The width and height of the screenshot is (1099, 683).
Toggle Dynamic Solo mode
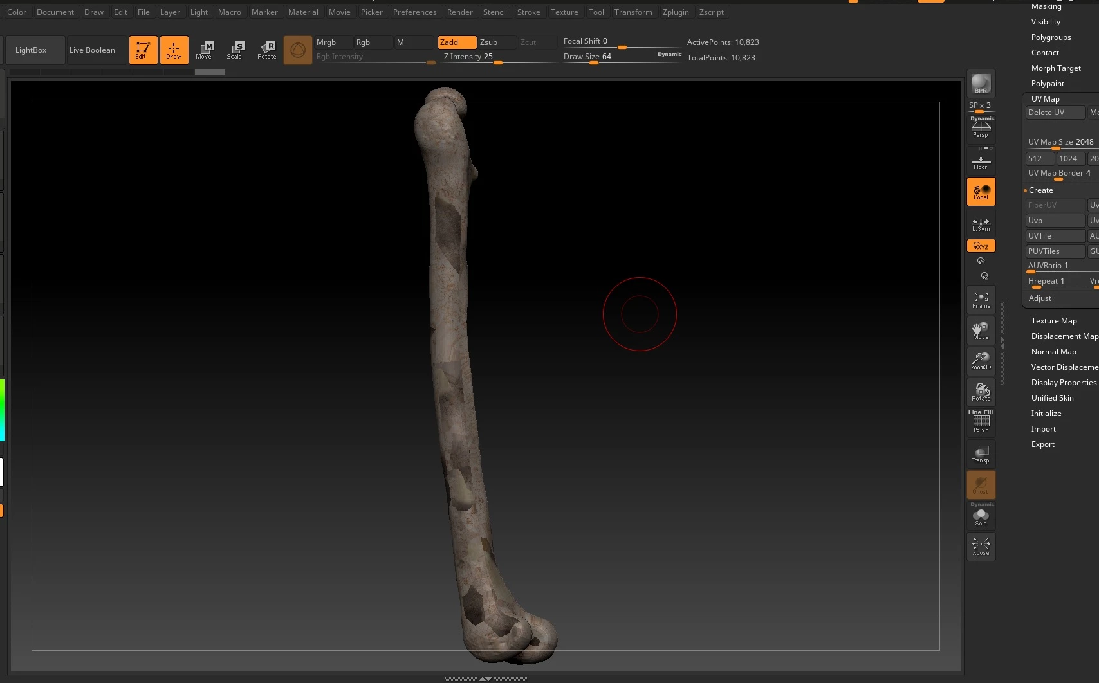(981, 515)
